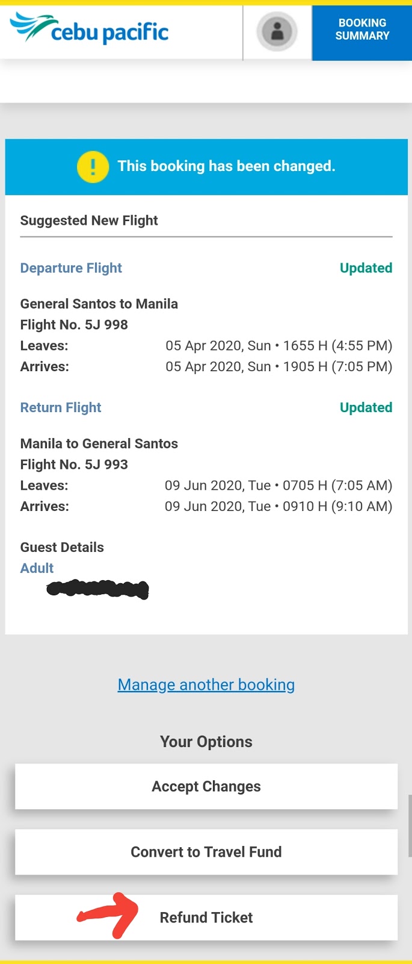Choose Convert to Travel Fund
The width and height of the screenshot is (412, 964).
(x=206, y=852)
